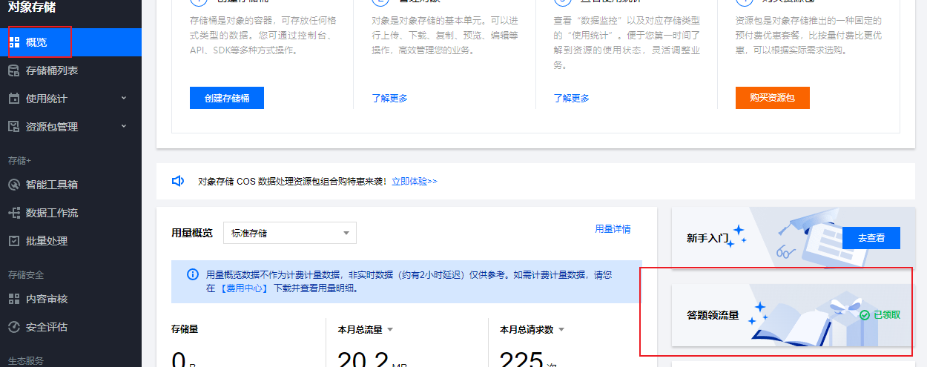Screen dimensions: 927x367
Task: Click 了解更多 under 使用统计 card
Action: click(572, 98)
